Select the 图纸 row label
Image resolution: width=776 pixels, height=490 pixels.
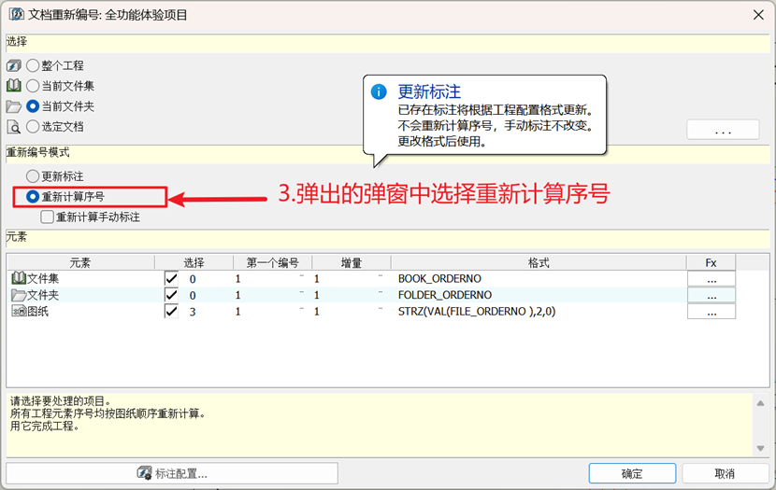(x=37, y=311)
